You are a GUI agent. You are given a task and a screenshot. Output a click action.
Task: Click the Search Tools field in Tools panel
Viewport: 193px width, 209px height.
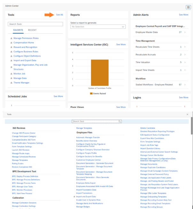(35, 24)
